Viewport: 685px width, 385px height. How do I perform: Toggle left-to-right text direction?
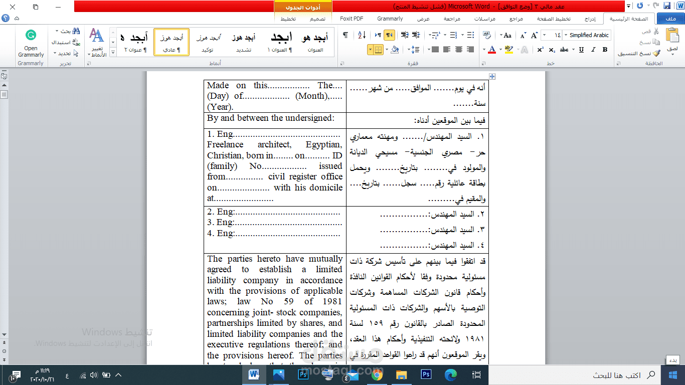tap(377, 35)
